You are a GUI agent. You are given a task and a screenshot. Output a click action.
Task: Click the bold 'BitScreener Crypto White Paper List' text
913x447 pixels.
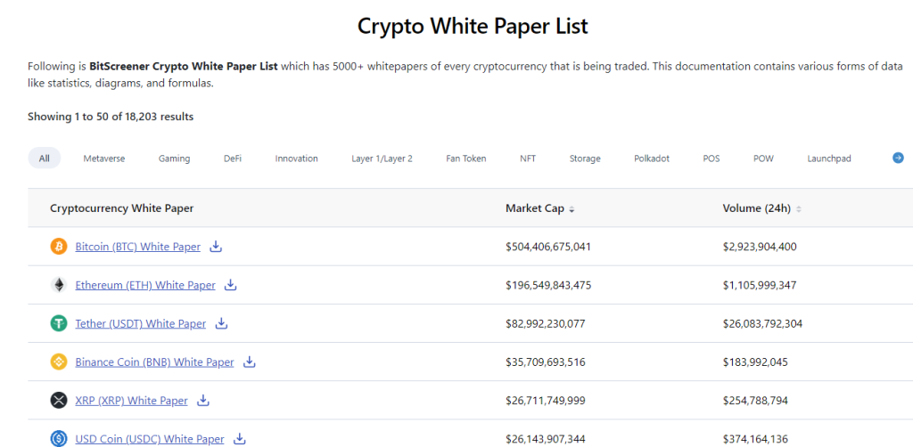tap(184, 66)
